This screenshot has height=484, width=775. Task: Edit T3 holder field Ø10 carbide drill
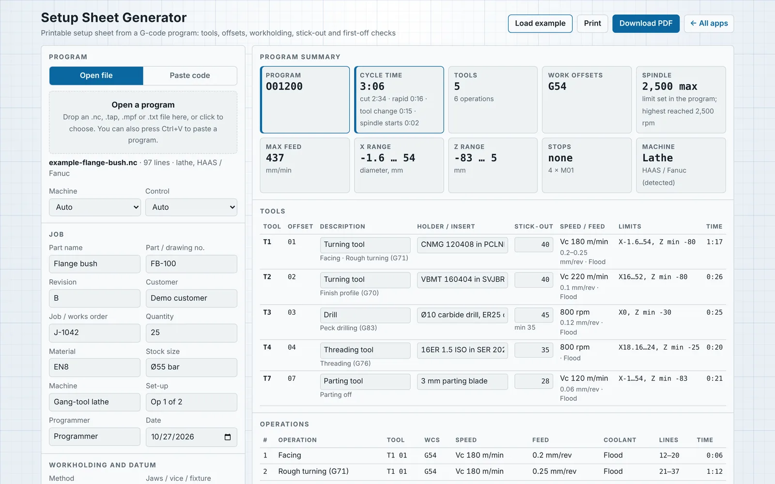(x=463, y=315)
